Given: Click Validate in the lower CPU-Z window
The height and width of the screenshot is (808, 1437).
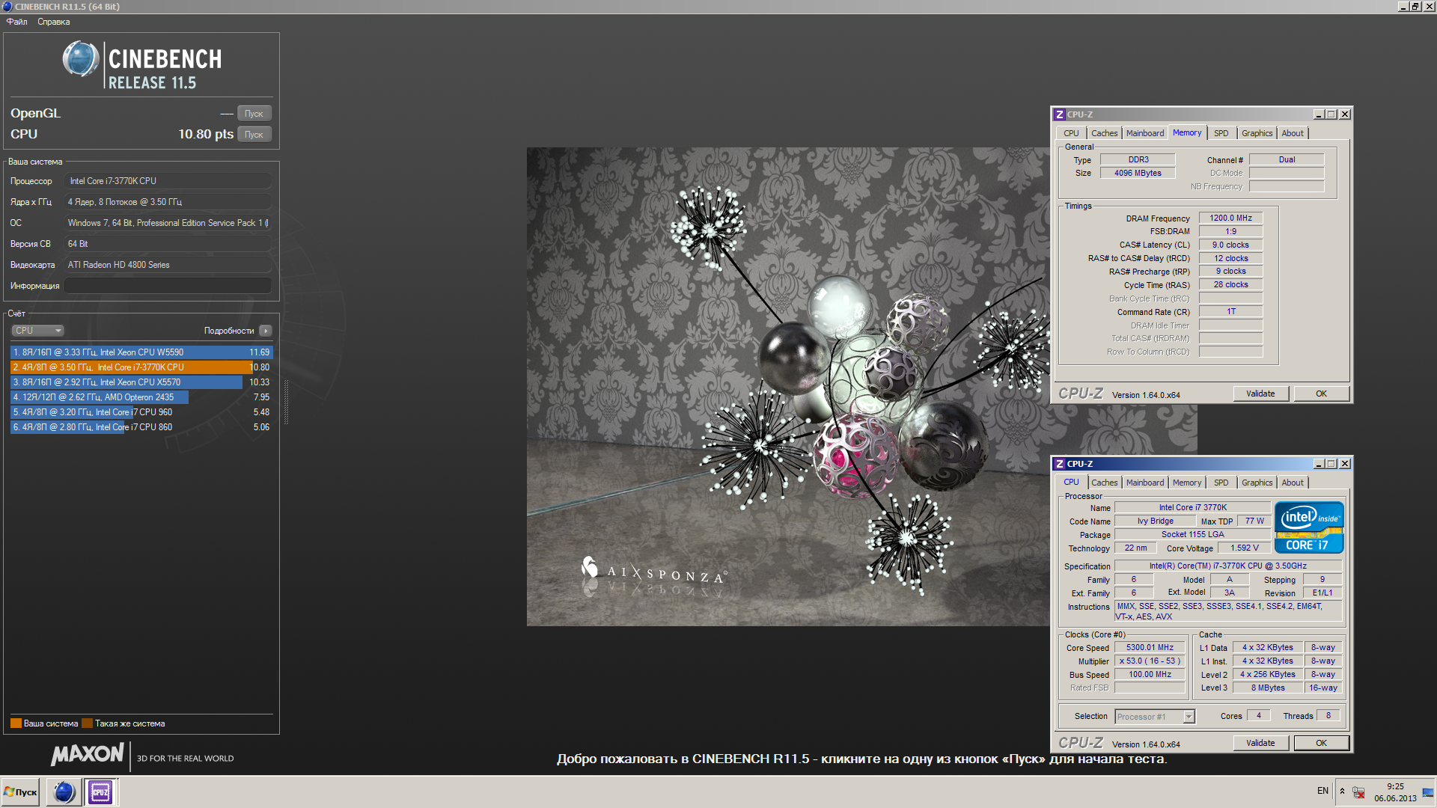Looking at the screenshot, I should click(1260, 743).
